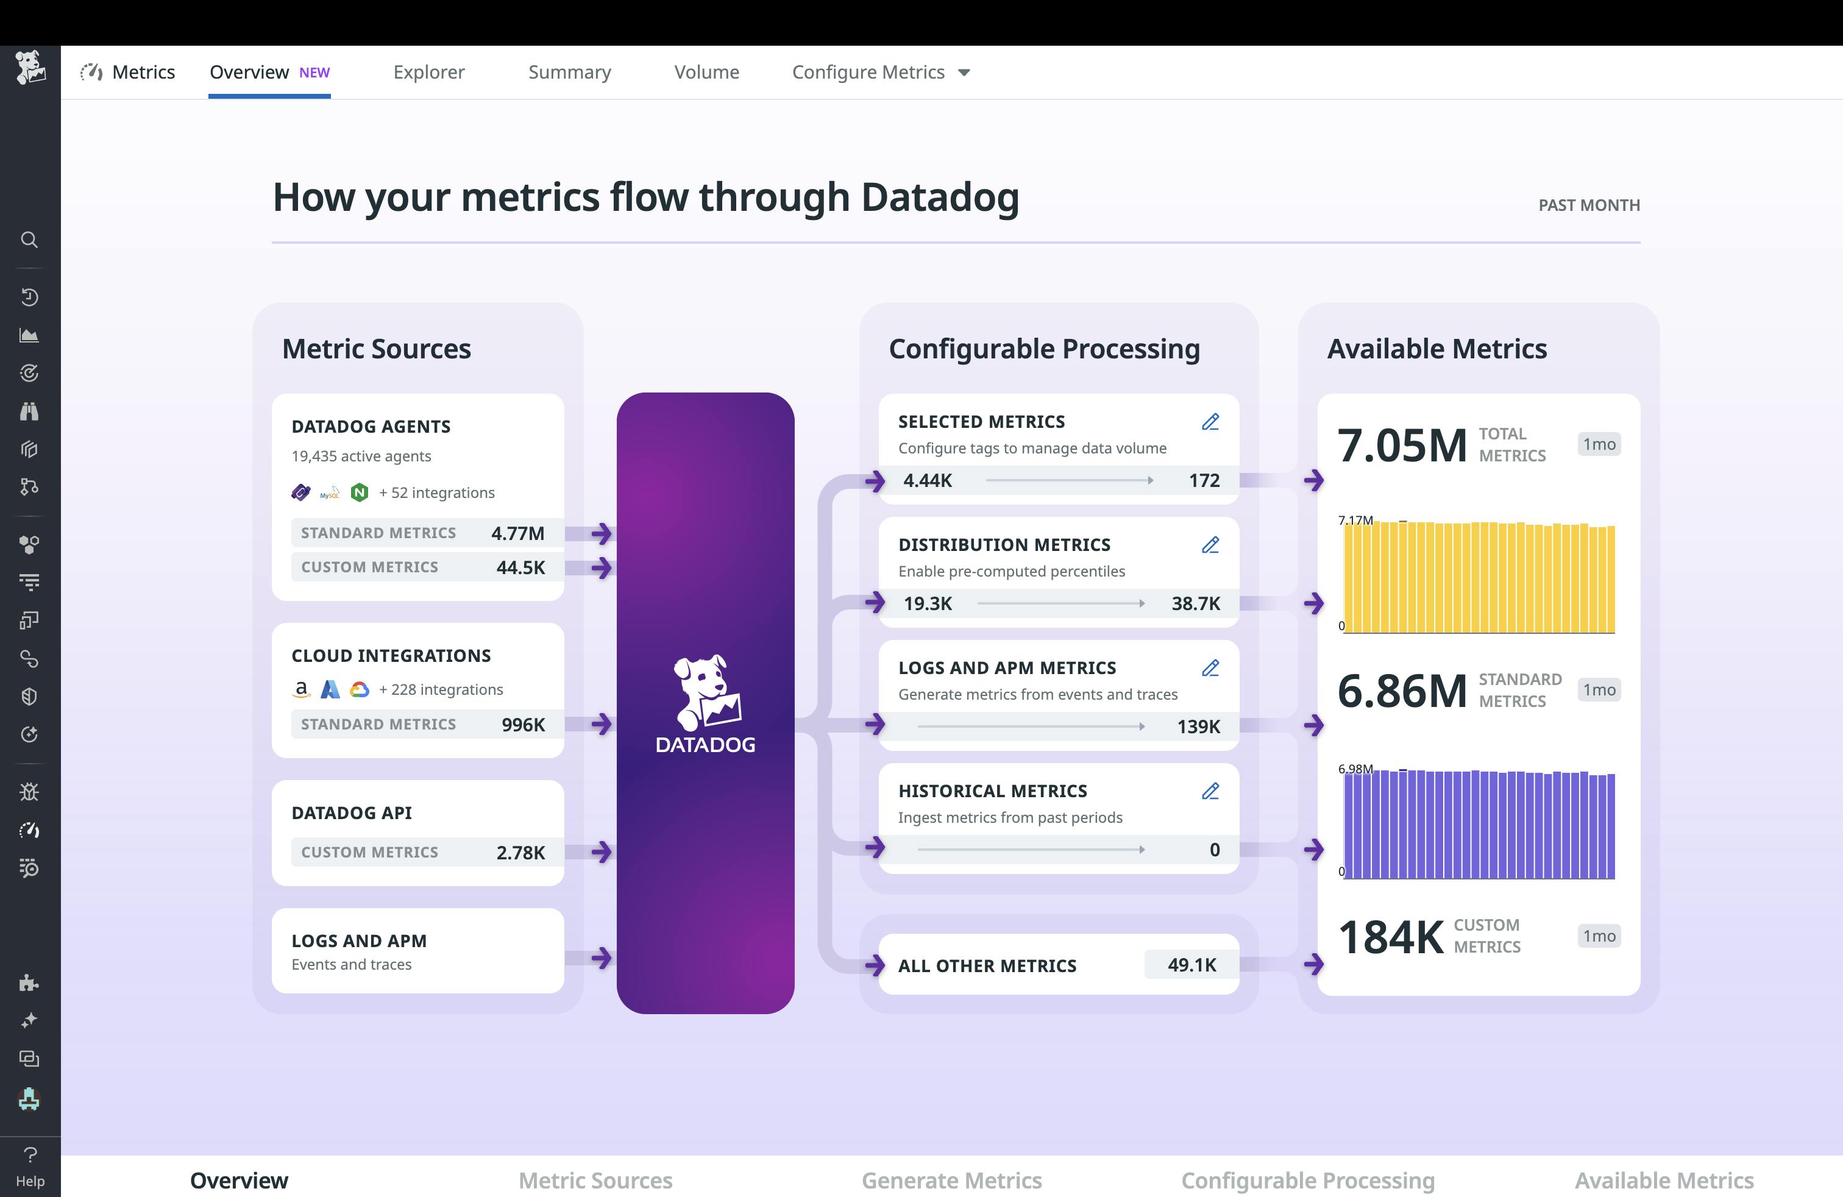Image resolution: width=1843 pixels, height=1197 pixels.
Task: Open the edit pencil for Selected Metrics
Action: pos(1210,422)
